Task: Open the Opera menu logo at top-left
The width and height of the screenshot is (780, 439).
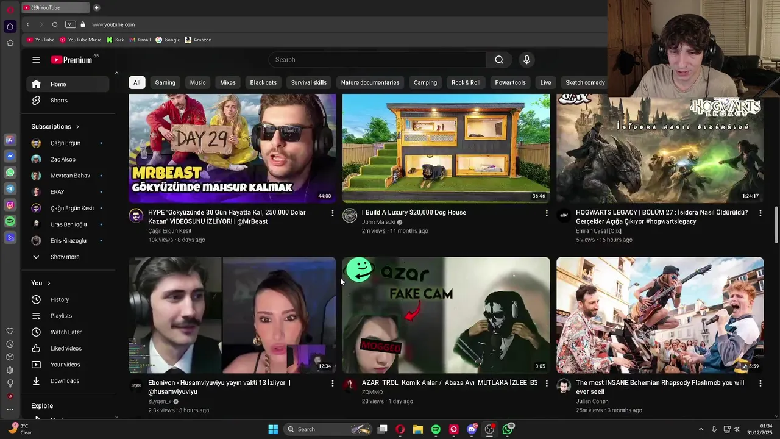Action: (x=10, y=9)
